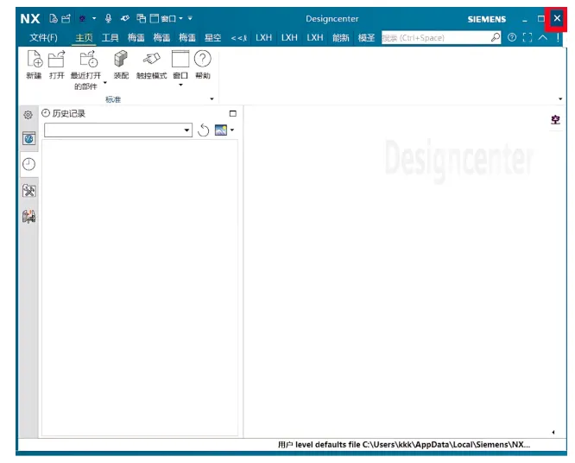The width and height of the screenshot is (575, 463).
Task: Click the history list area
Action: click(140, 288)
